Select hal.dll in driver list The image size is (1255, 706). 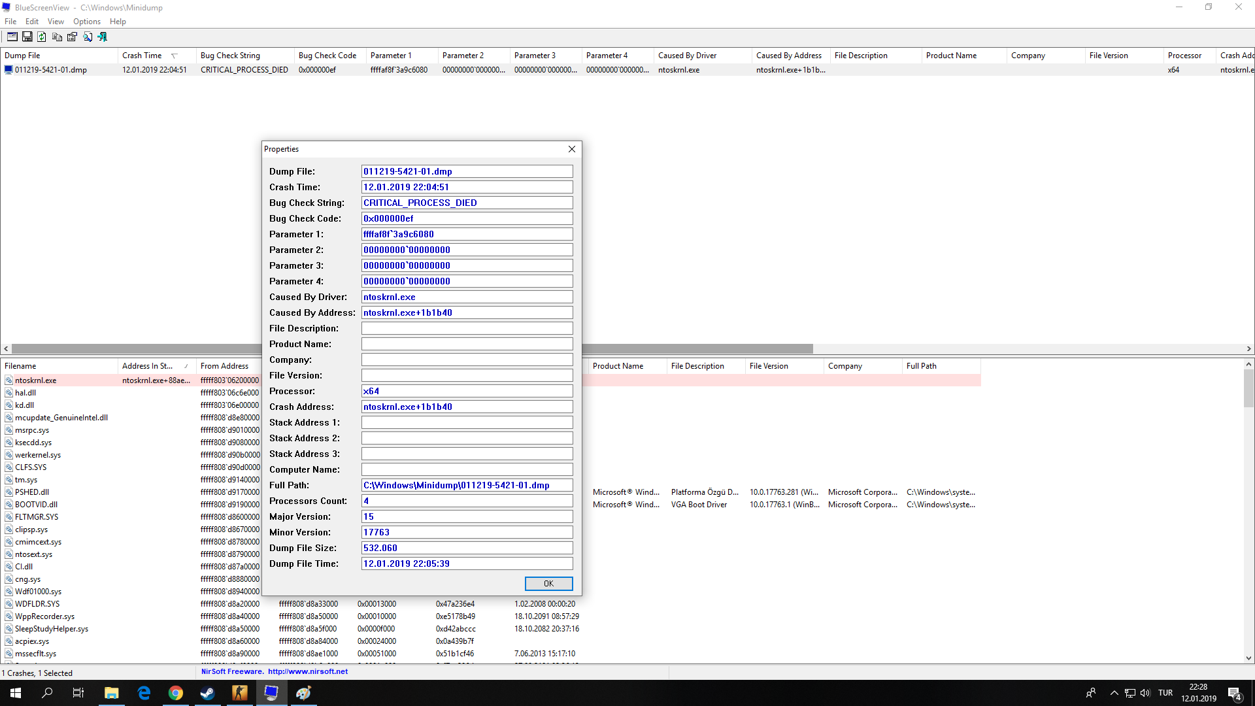coord(25,393)
